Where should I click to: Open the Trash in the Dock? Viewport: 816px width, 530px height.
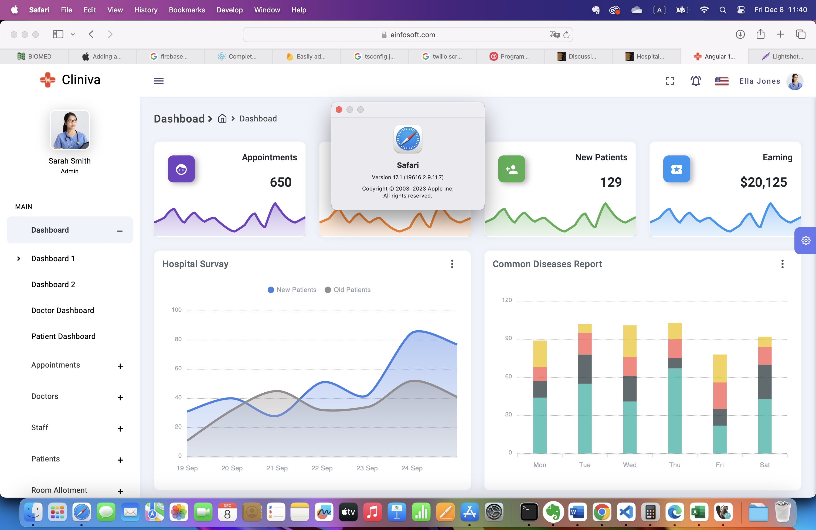[782, 511]
